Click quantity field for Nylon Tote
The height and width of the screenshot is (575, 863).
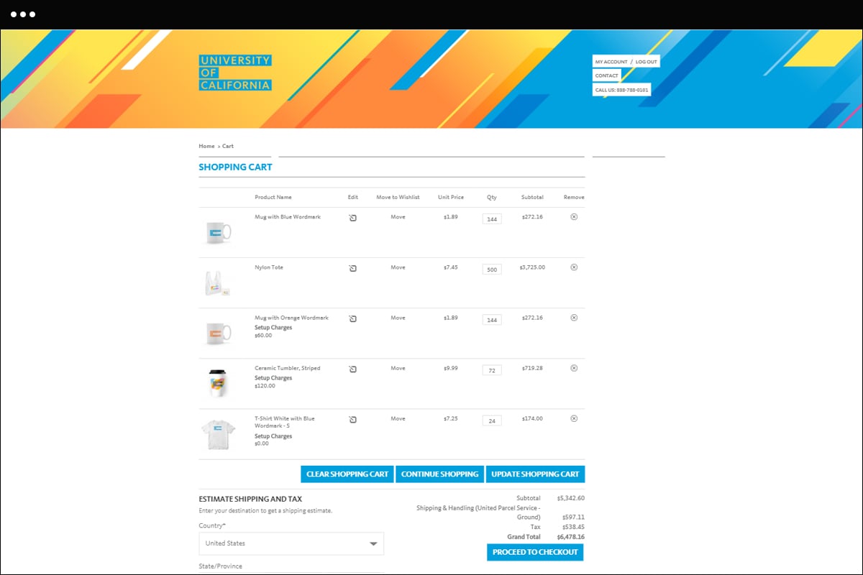click(x=492, y=270)
